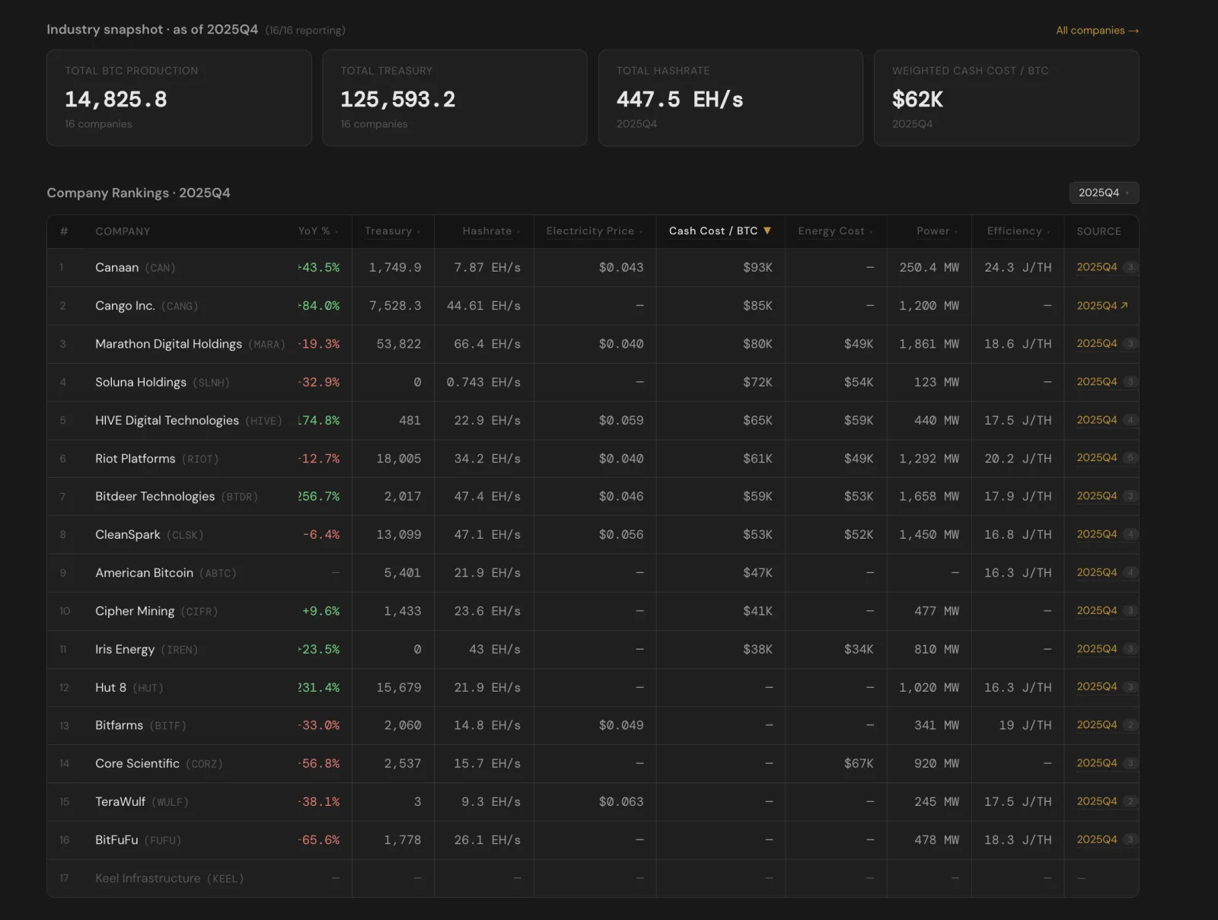Select the Total Hashrate summary card
1218x920 pixels.
tap(731, 97)
